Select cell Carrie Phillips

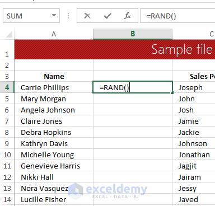(x=54, y=87)
